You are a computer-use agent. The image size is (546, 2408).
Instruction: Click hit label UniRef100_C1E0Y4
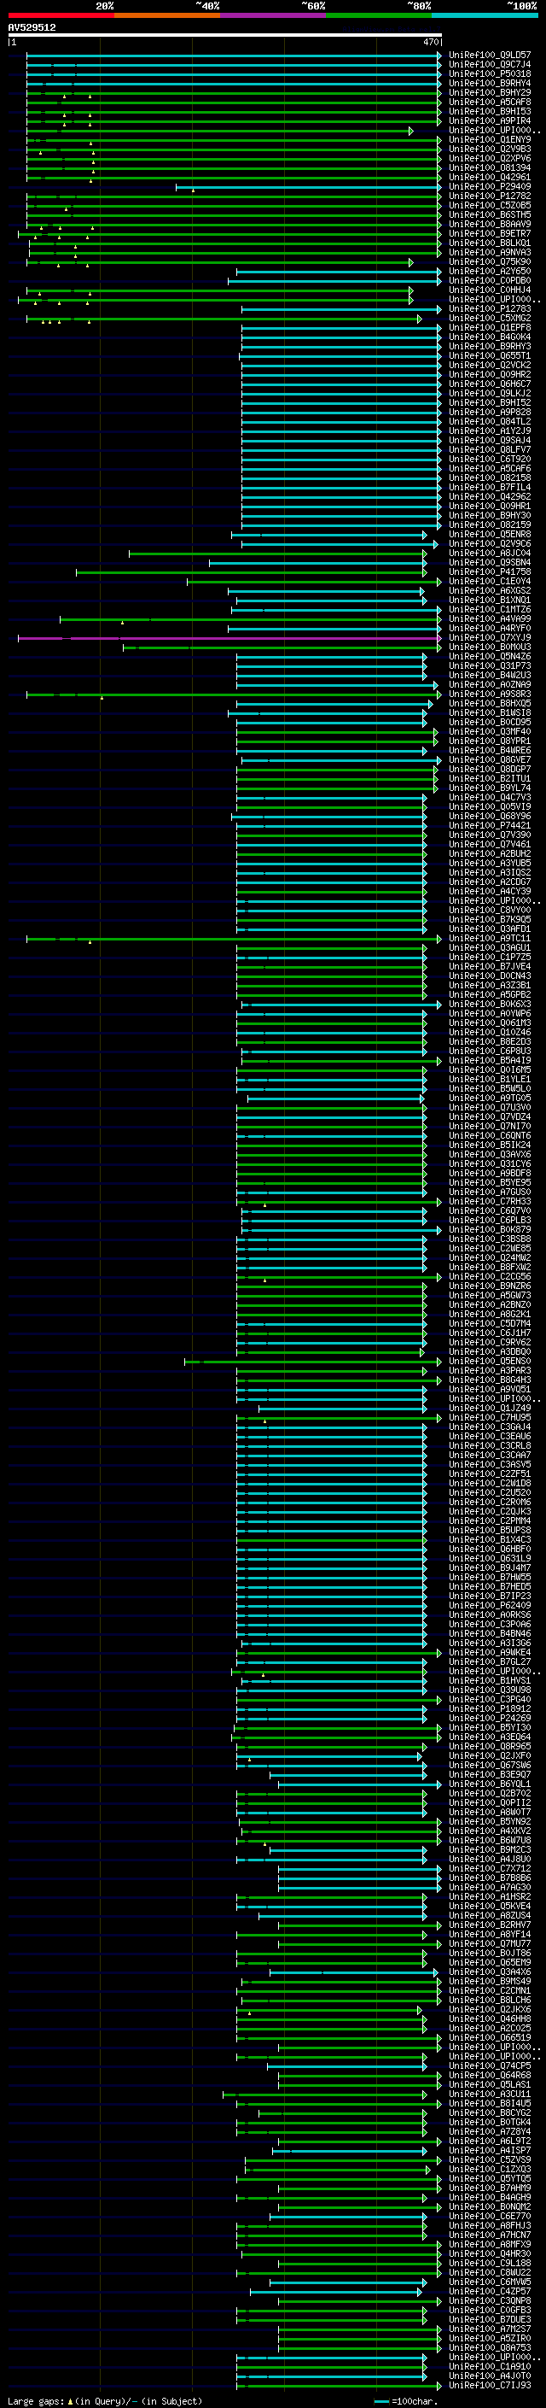point(490,582)
